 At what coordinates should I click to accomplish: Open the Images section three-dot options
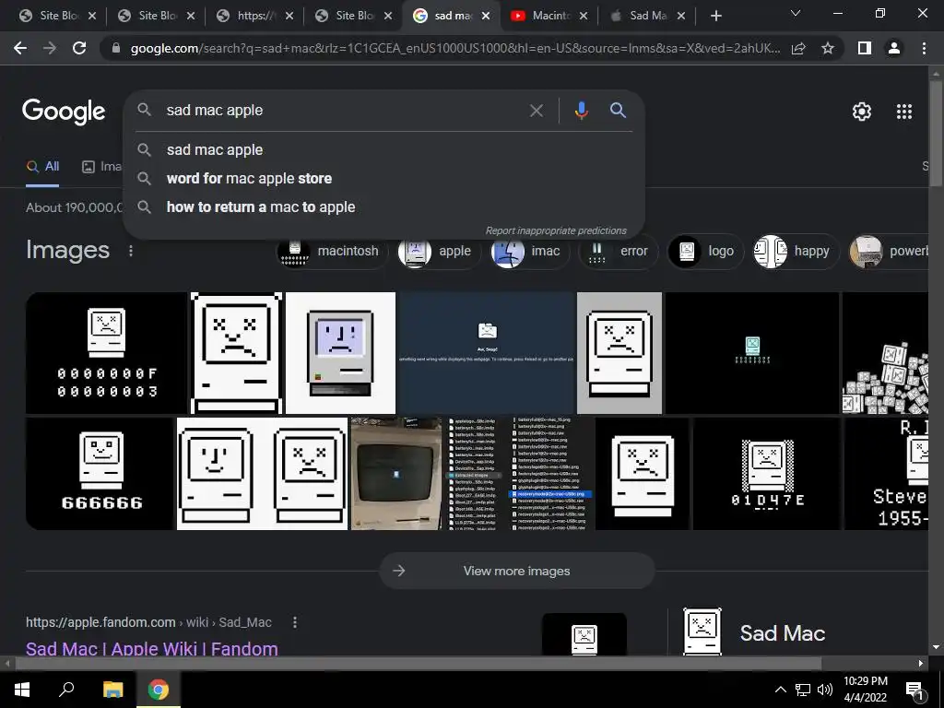(131, 251)
